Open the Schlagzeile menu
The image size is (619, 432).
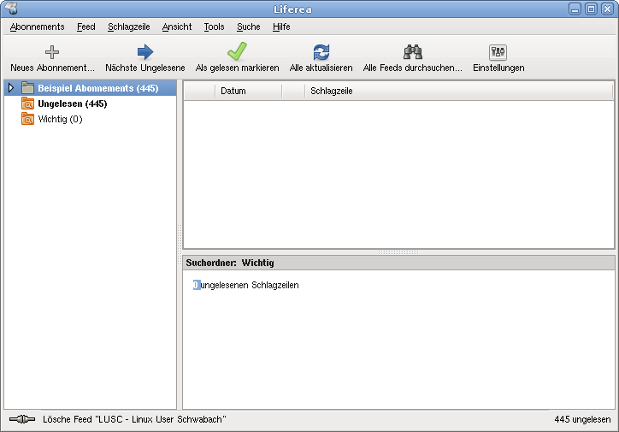tap(129, 27)
